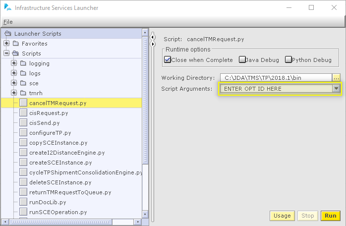Select createI2DistanceEngine.py in the tree
Image resolution: width=346 pixels, height=226 pixels.
pyautogui.click(x=67, y=153)
